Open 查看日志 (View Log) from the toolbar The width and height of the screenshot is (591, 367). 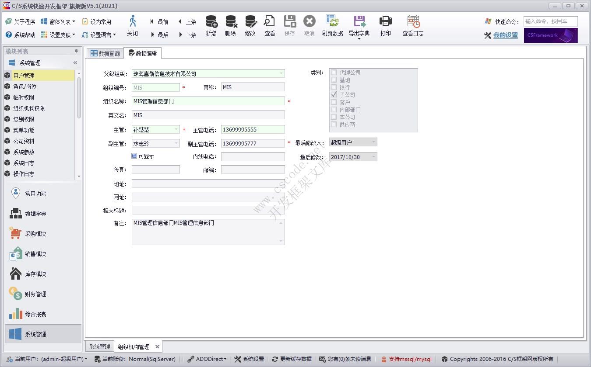point(412,25)
